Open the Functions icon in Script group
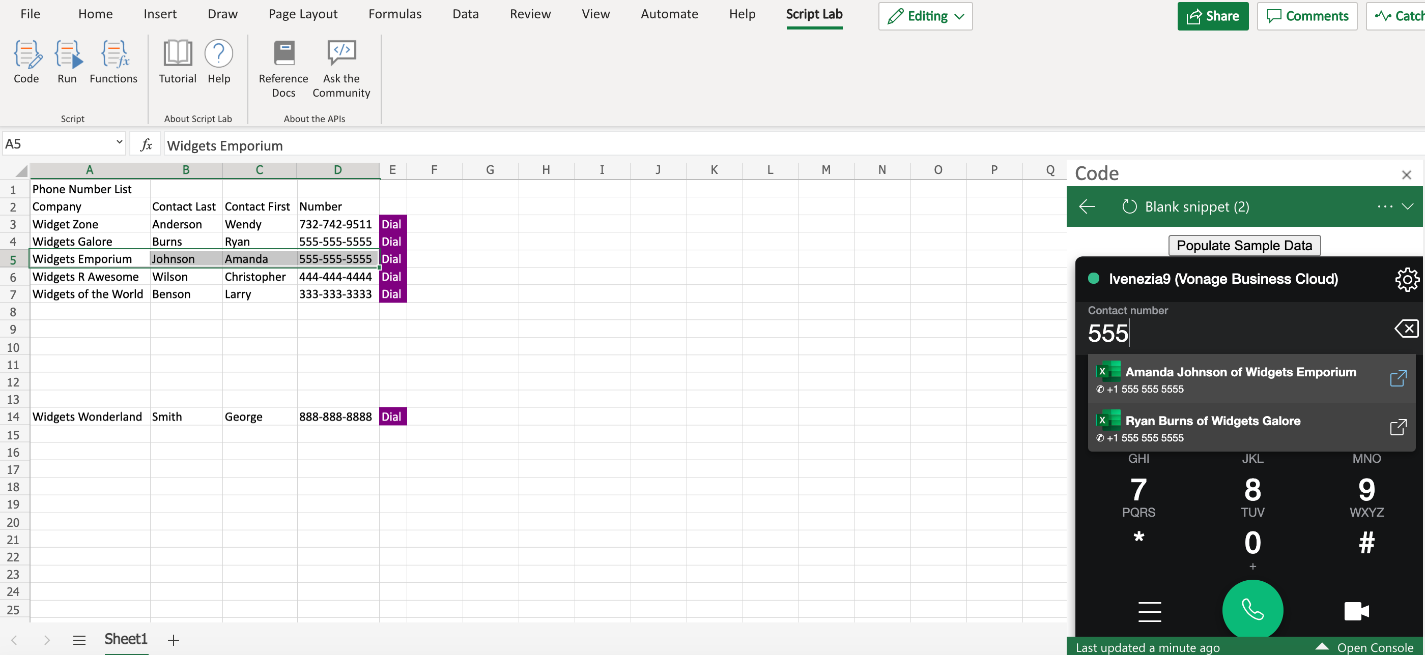Image resolution: width=1425 pixels, height=655 pixels. [x=113, y=62]
